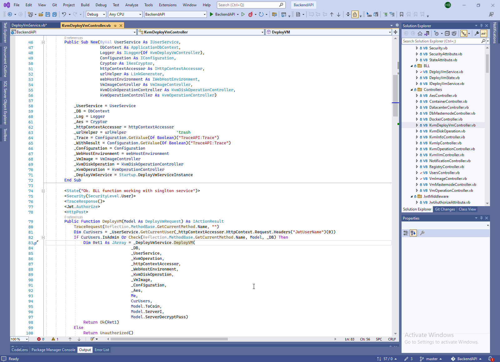Click the Open File folder icon
The width and height of the screenshot is (500, 362).
coord(41,14)
